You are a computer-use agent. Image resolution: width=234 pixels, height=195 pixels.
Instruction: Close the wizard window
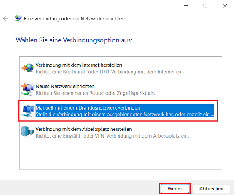click(225, 6)
